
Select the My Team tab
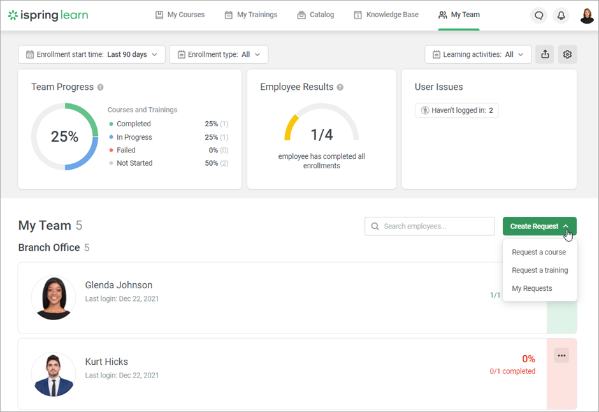click(459, 15)
